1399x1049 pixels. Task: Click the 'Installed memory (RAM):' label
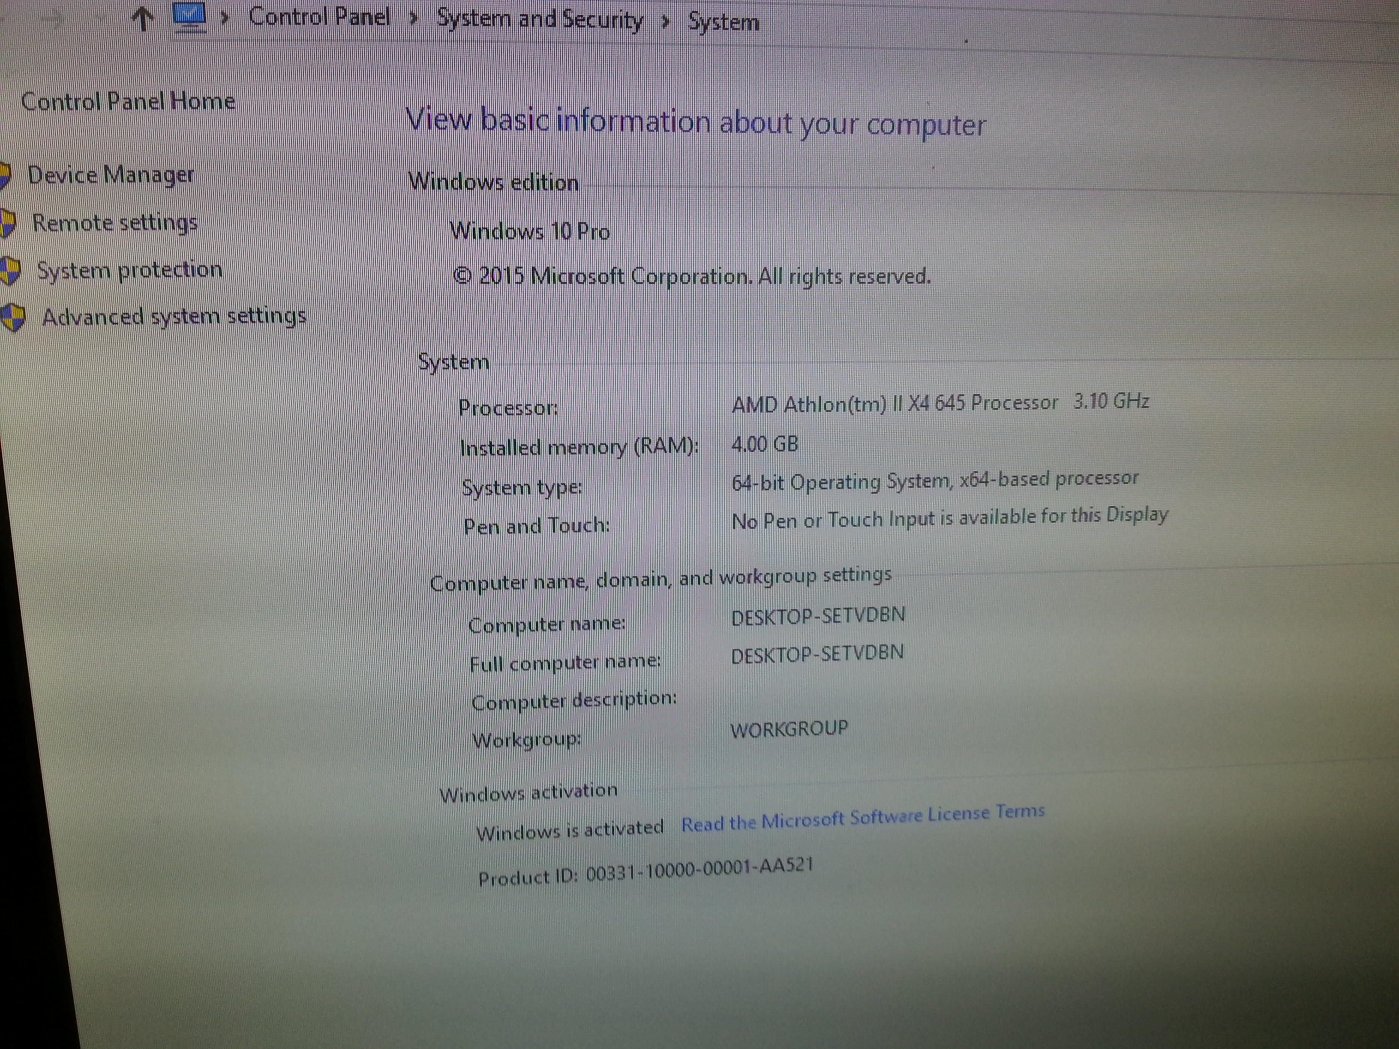click(579, 447)
